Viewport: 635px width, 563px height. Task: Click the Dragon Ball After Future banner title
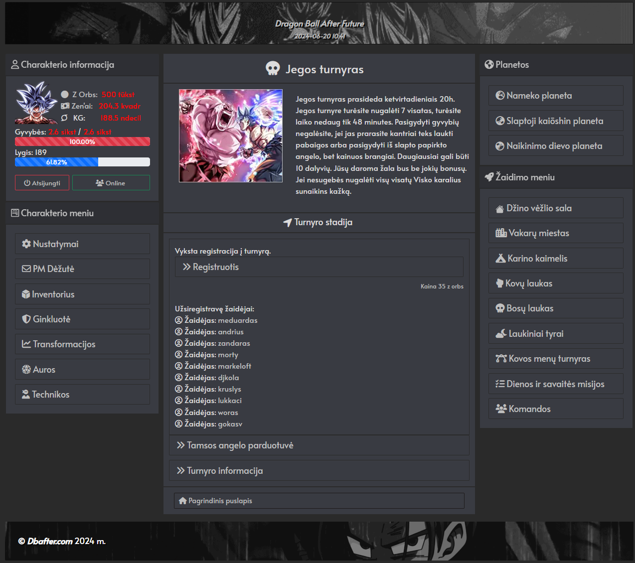pos(319,23)
